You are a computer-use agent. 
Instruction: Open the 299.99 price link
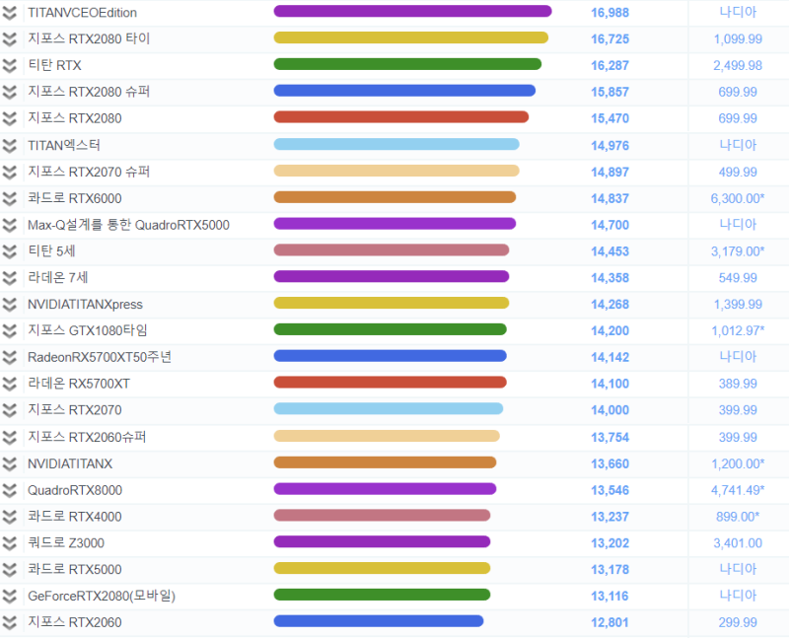pyautogui.click(x=738, y=623)
